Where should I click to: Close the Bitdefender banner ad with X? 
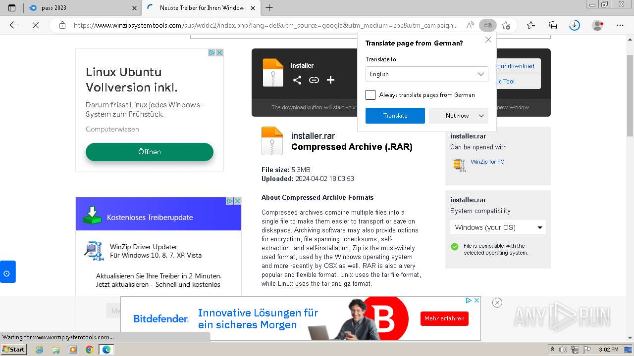(x=476, y=300)
